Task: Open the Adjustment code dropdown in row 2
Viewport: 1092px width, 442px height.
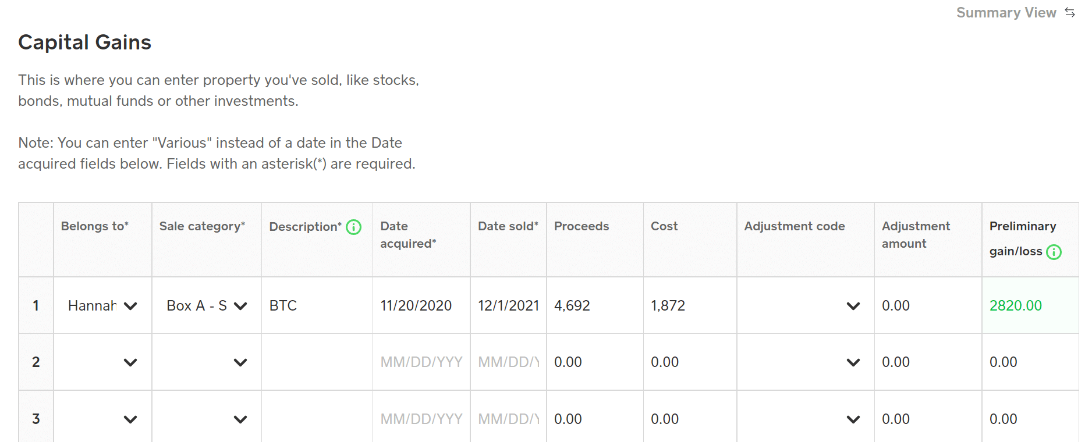Action: 853,362
